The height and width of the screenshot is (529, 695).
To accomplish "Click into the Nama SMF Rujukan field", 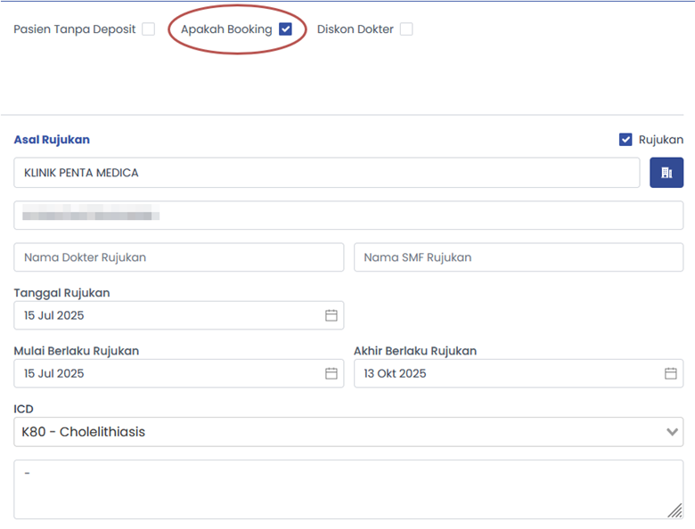I will pyautogui.click(x=519, y=257).
